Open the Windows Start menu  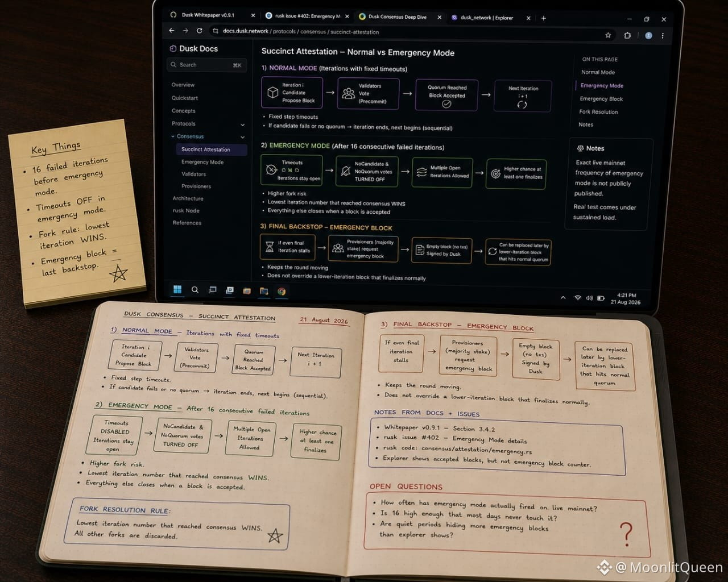click(177, 290)
